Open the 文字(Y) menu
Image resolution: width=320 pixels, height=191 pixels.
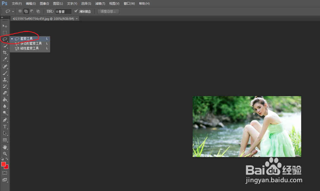click(x=72, y=4)
